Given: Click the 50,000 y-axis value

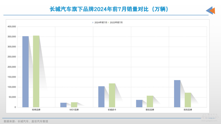Looking at the screenshot, I should 12,97.
